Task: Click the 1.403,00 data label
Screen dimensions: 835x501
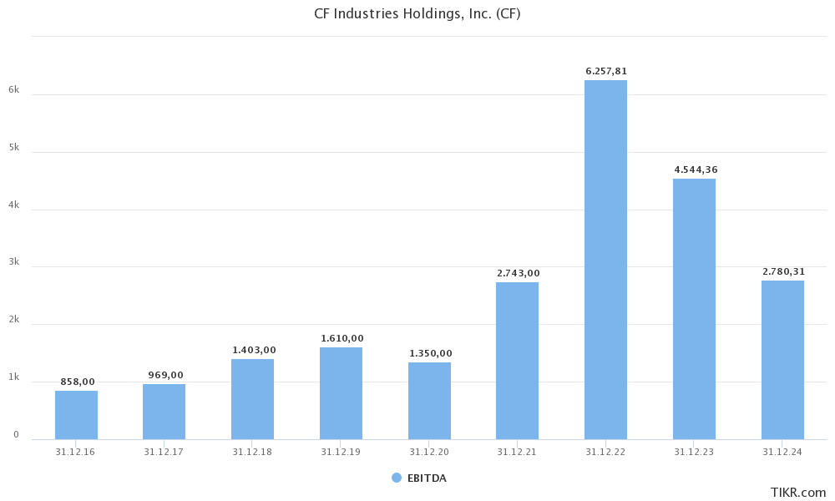Action: (x=254, y=350)
